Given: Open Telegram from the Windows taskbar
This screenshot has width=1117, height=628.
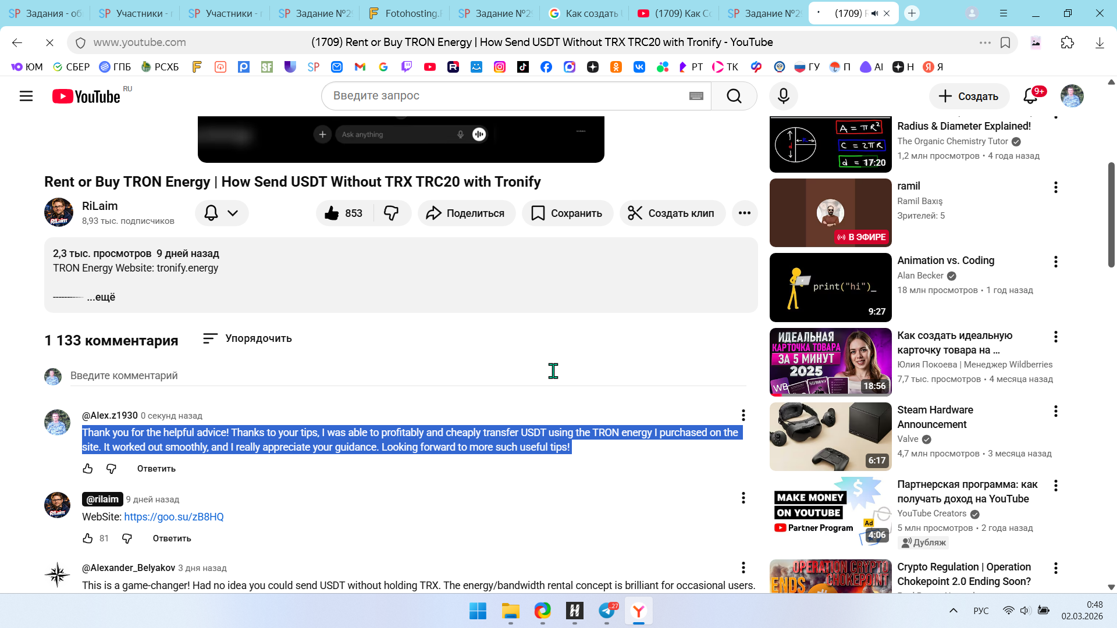Looking at the screenshot, I should coord(607,611).
